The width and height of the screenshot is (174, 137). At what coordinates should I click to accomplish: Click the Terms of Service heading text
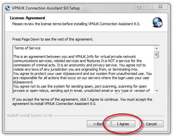[x=27, y=48]
